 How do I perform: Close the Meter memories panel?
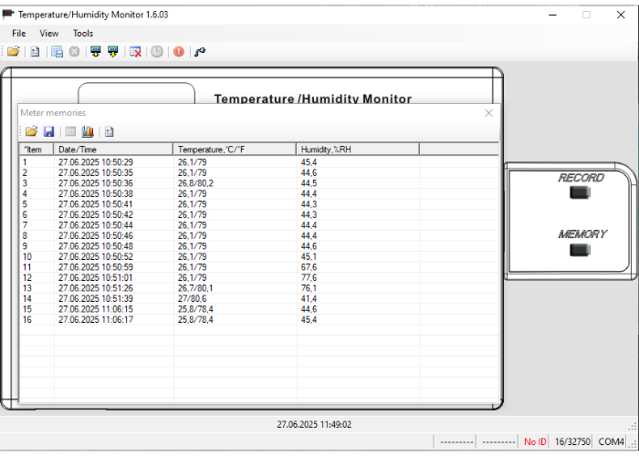[x=488, y=113]
